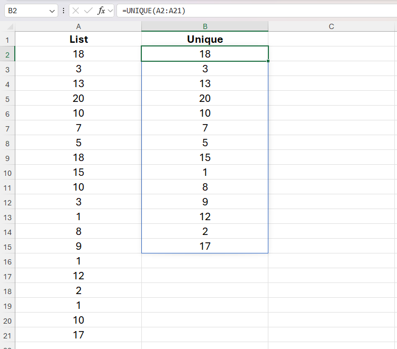Click the bold 'Unique' header cell

click(x=205, y=40)
